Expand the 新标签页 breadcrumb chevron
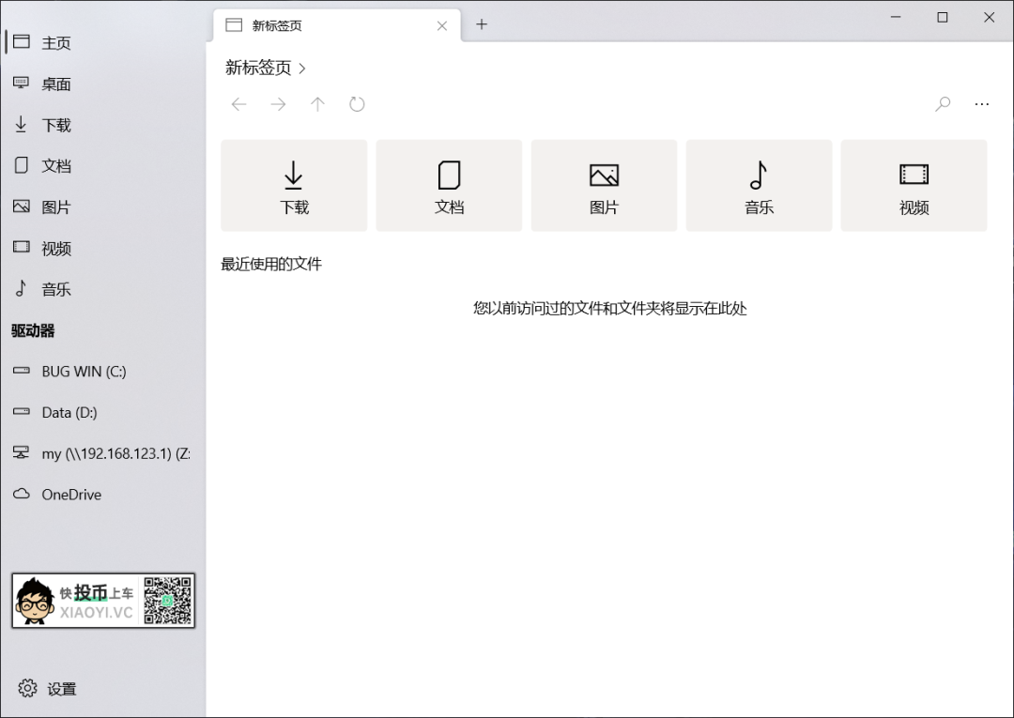The width and height of the screenshot is (1014, 718). pos(302,68)
